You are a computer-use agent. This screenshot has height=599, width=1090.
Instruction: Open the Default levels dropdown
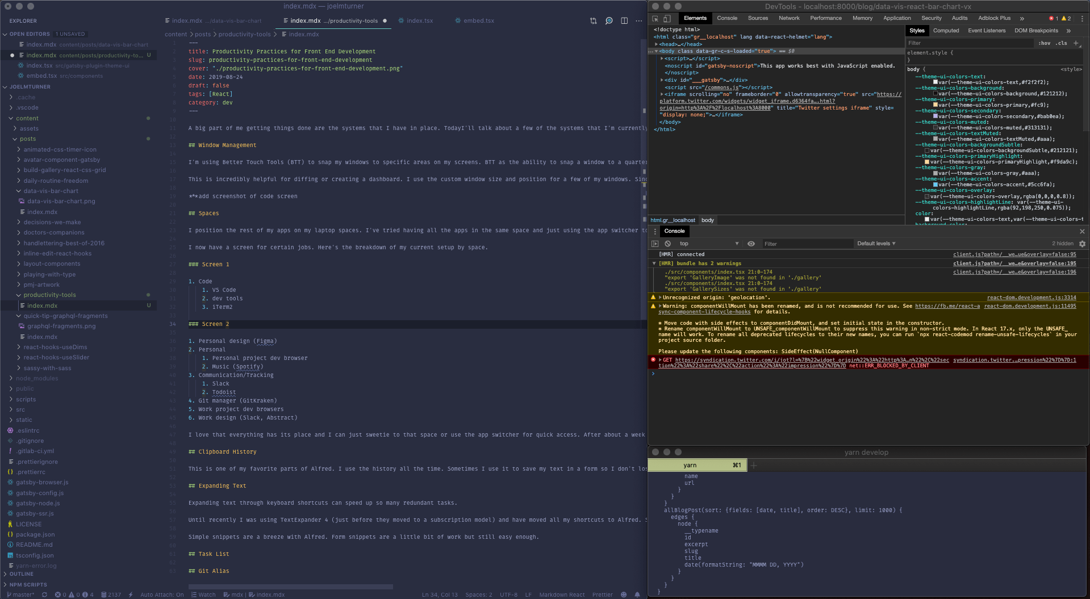[876, 244]
